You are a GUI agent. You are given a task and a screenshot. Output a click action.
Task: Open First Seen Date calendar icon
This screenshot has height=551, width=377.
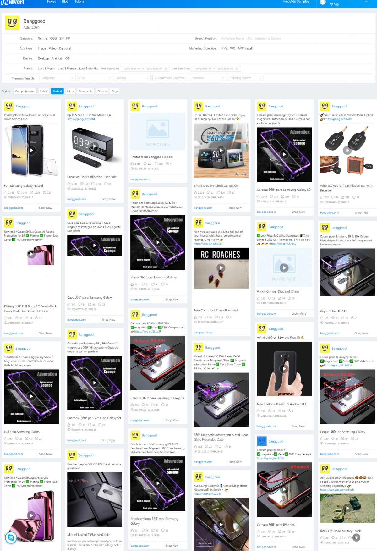tap(166, 69)
